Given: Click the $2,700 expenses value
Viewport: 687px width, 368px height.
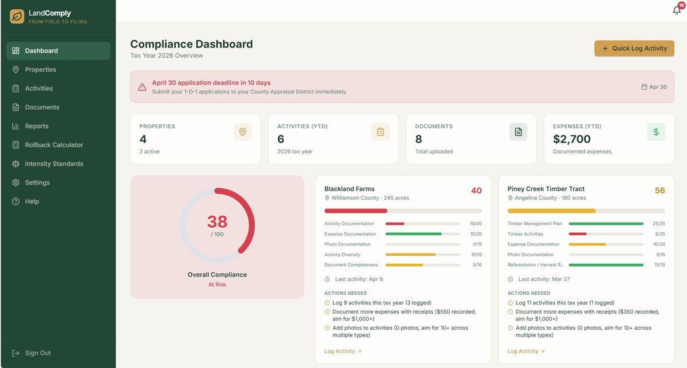Looking at the screenshot, I should pos(572,139).
